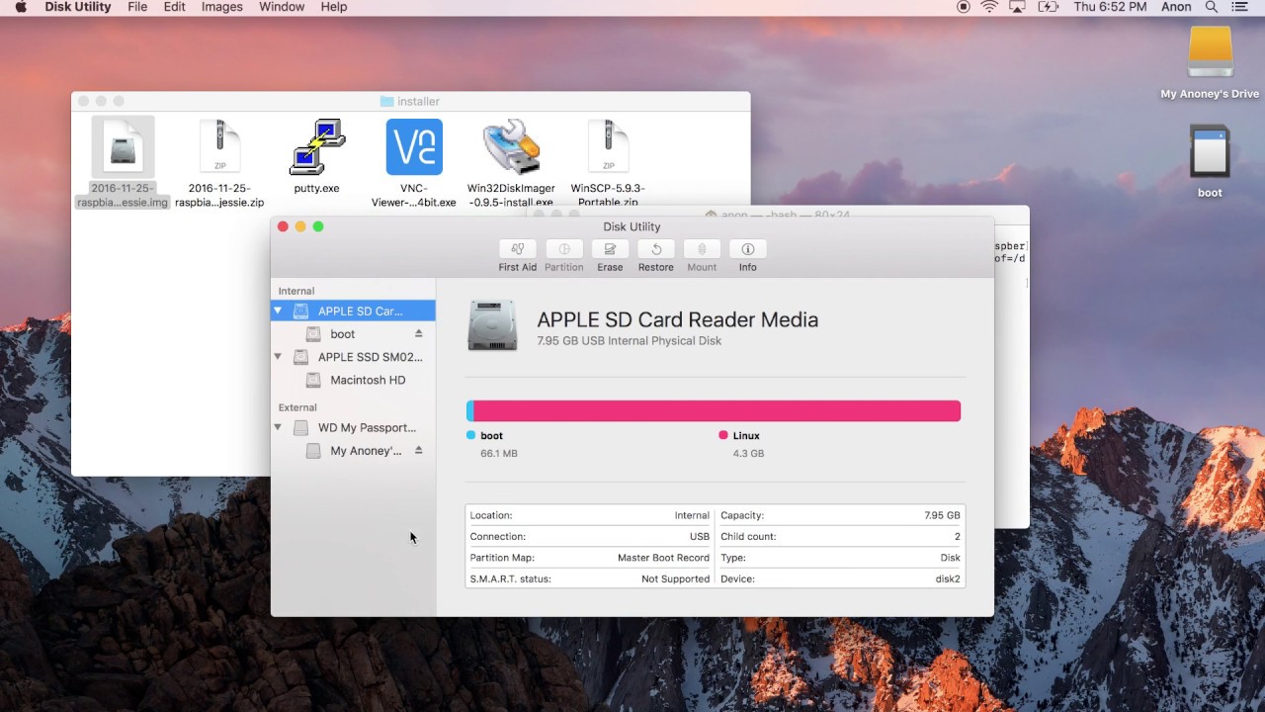Click the blue boot partition segment
This screenshot has width=1265, height=712.
[x=470, y=410]
